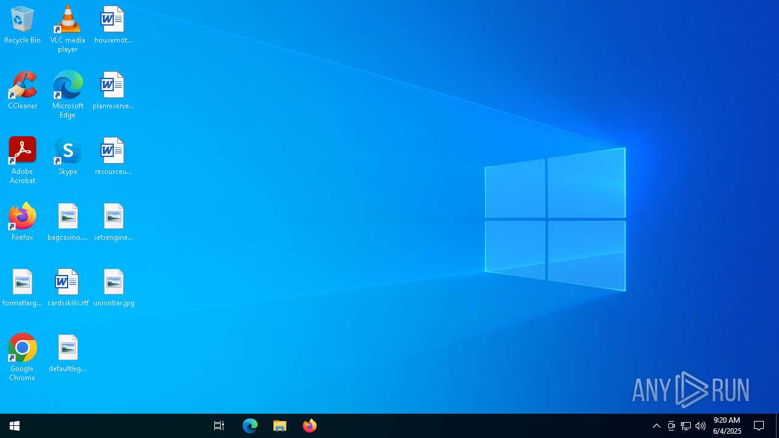This screenshot has width=779, height=438.
Task: Select the VLC media player shortcut
Action: pos(68,29)
